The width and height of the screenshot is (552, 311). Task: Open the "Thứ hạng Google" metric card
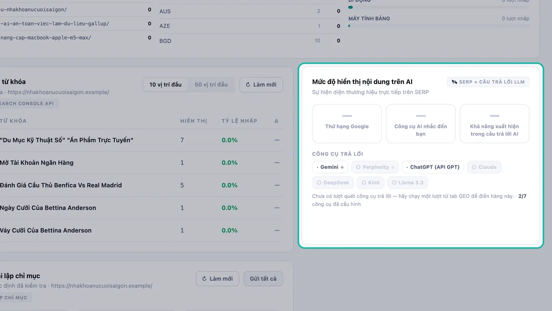coord(347,123)
